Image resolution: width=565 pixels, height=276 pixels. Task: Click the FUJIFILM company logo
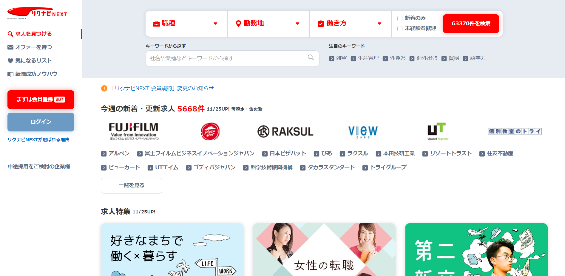point(134,131)
